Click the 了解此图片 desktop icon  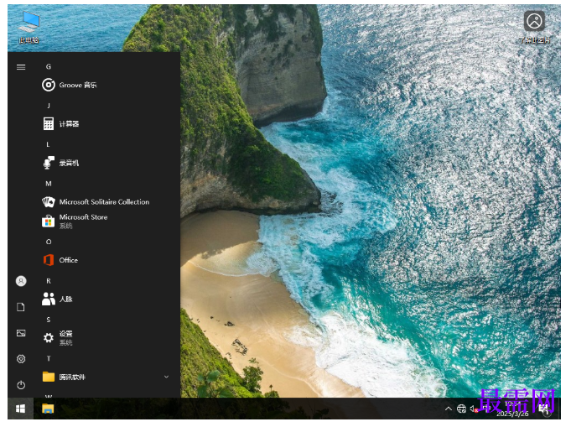tap(534, 27)
